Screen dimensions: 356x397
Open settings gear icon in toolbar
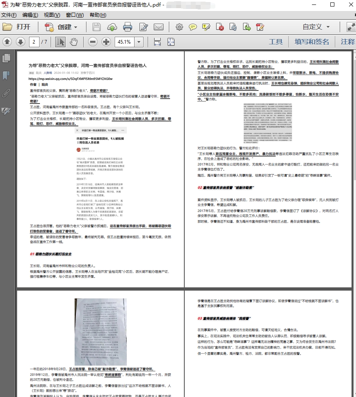coord(179,27)
